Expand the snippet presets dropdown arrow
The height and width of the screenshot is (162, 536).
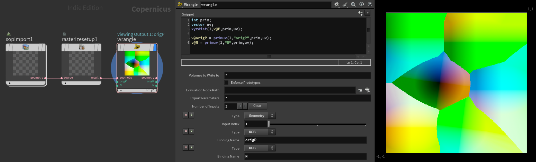[x=367, y=13]
